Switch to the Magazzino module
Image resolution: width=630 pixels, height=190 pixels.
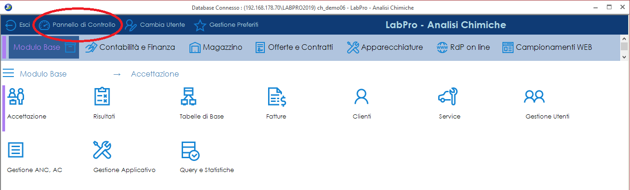[215, 47]
